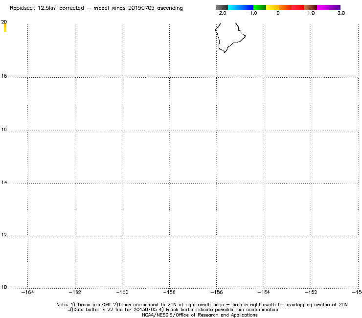Click the Rapidscat 12.5km chart title
The height and width of the screenshot is (318, 362).
[96, 8]
